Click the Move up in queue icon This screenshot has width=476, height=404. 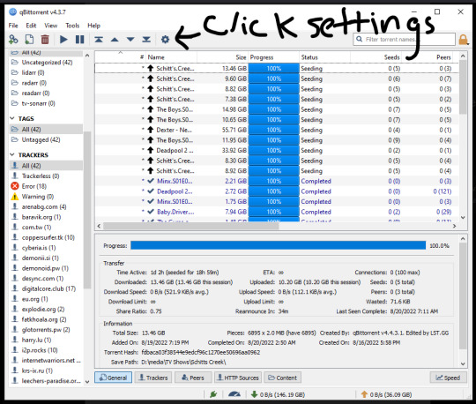[x=115, y=40]
